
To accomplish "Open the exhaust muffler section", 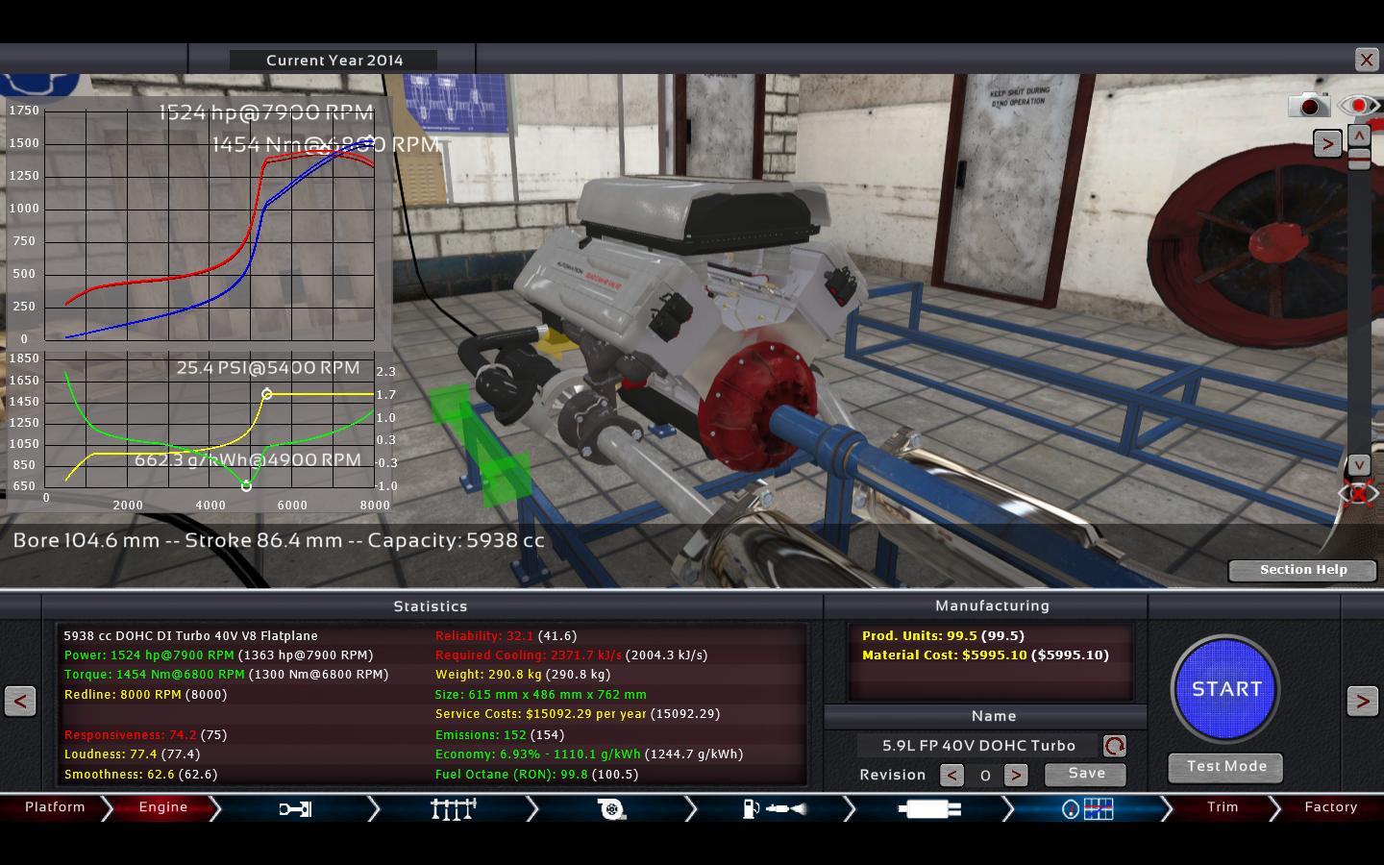I will 928,809.
